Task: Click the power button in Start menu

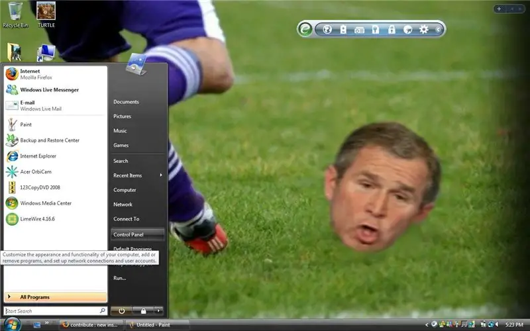Action: tap(121, 310)
